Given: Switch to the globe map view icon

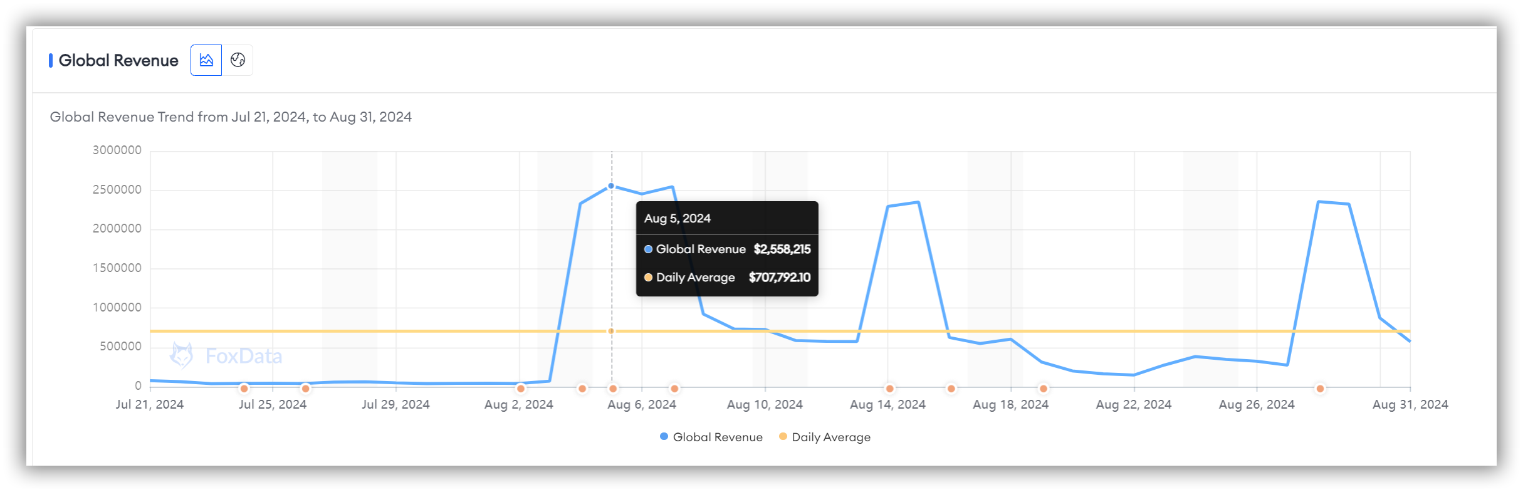Looking at the screenshot, I should 238,60.
